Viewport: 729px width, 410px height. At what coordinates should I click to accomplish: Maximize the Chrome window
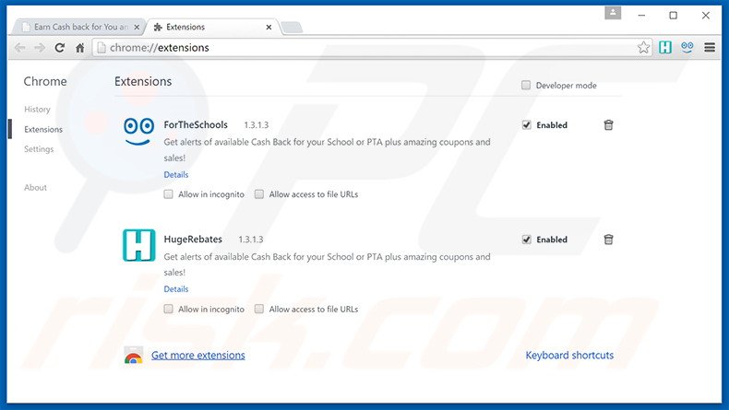coord(673,16)
